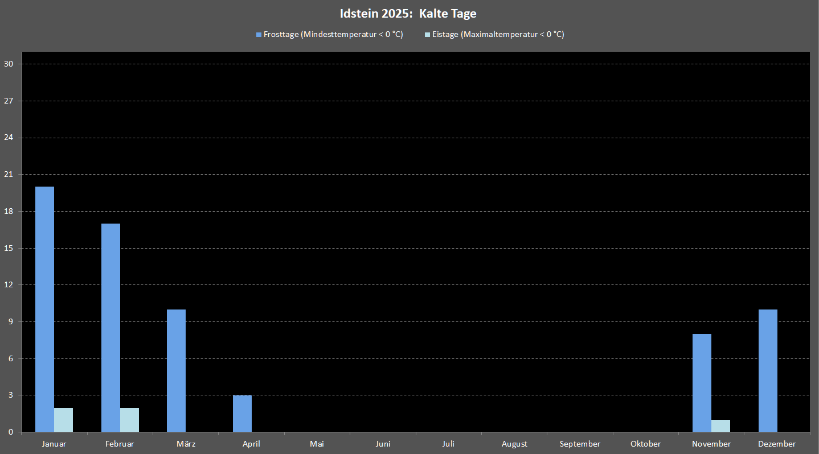819x454 pixels.
Task: Click the 'September' x-axis label
Action: (580, 444)
